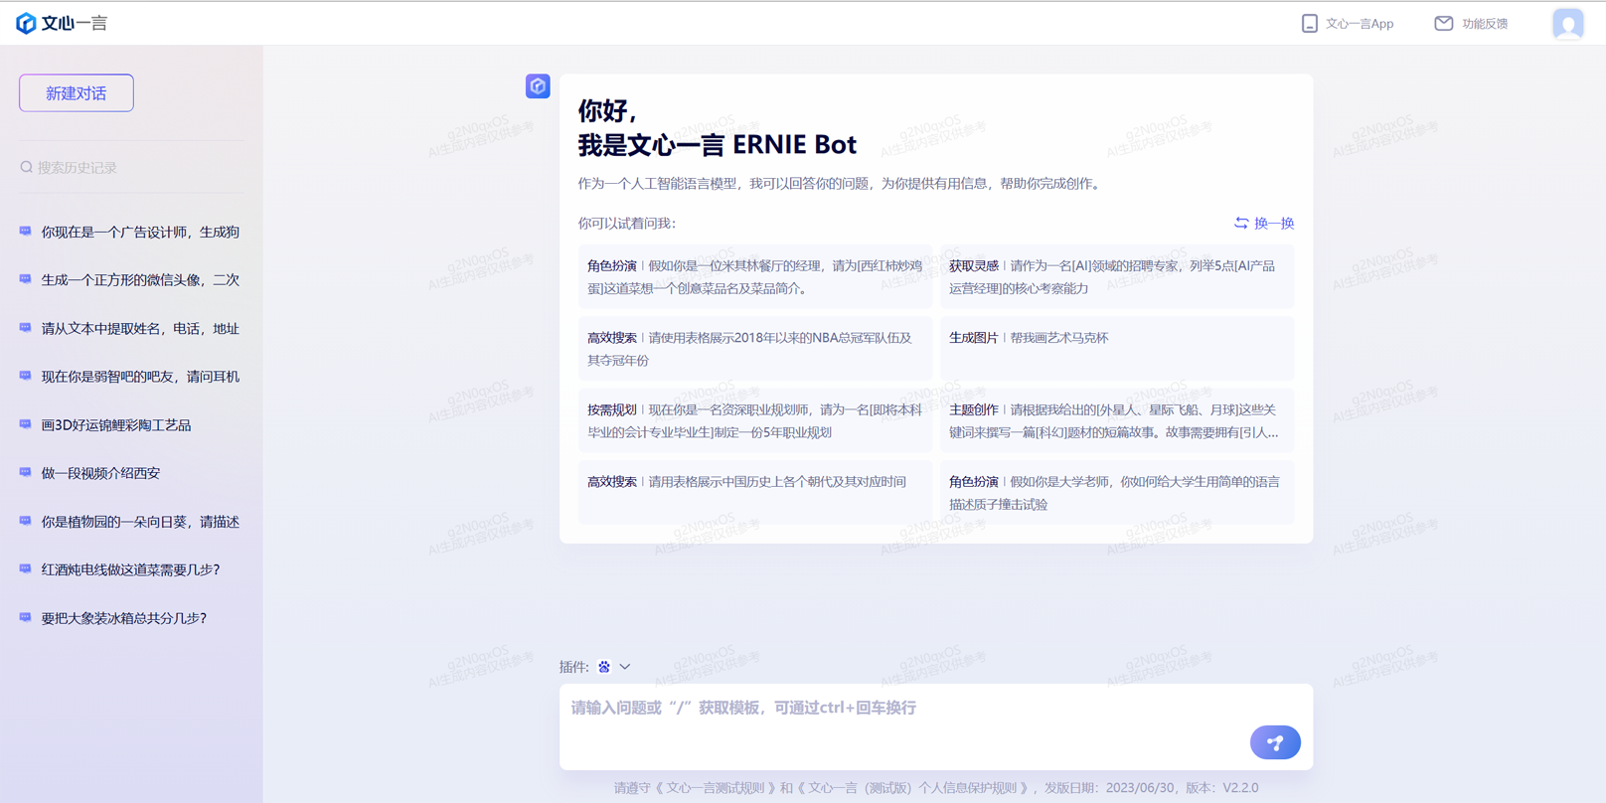Click chat icon beside 画3D好运锦鲤彩陶工艺品

(x=26, y=424)
